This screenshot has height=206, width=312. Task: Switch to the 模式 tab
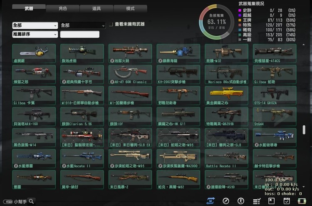[130, 9]
